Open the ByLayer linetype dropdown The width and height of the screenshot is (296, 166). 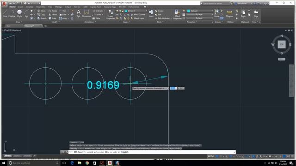200,18
